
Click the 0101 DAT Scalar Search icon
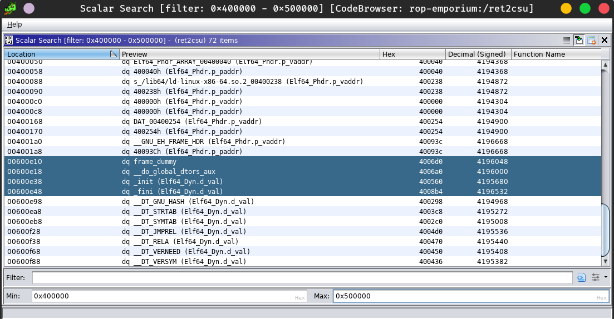[9, 40]
